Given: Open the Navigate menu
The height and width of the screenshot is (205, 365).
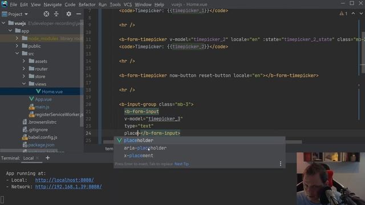Looking at the screenshot, I should (52, 5).
